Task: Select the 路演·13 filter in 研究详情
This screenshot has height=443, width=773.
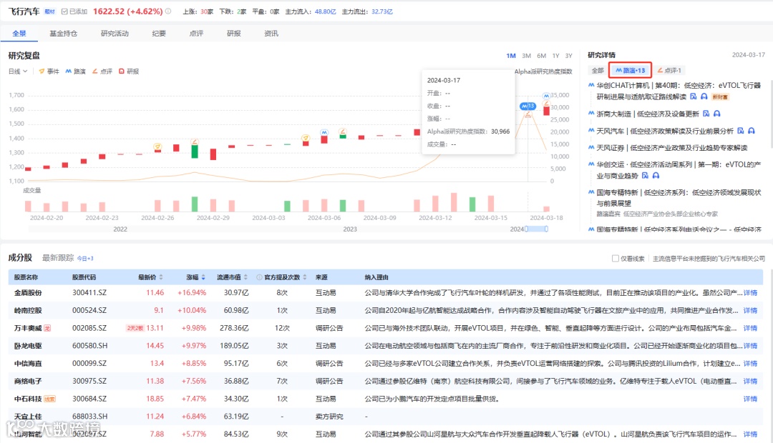Action: point(630,71)
